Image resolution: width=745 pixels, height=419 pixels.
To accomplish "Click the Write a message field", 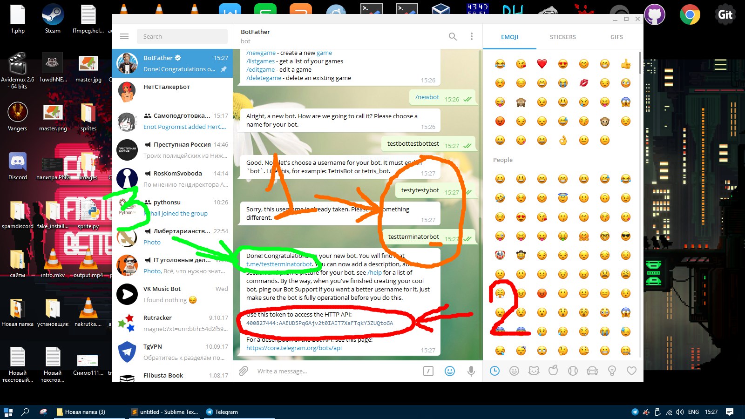I will (x=335, y=371).
